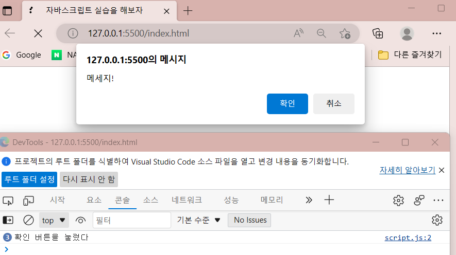This screenshot has height=255, width=456.
Task: Open the Google bookmark
Action: click(x=22, y=55)
